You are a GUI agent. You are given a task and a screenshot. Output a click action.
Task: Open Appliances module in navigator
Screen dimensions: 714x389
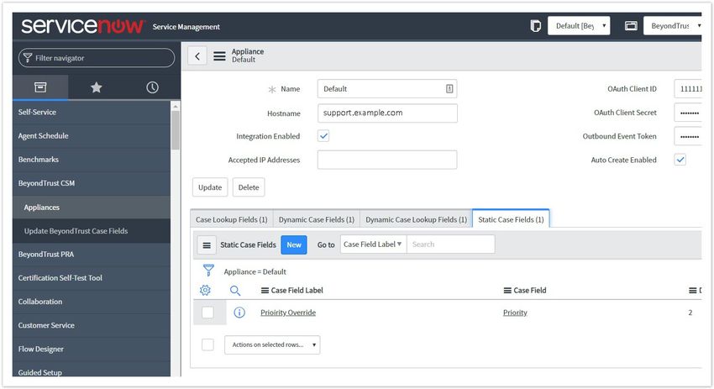tap(91, 208)
